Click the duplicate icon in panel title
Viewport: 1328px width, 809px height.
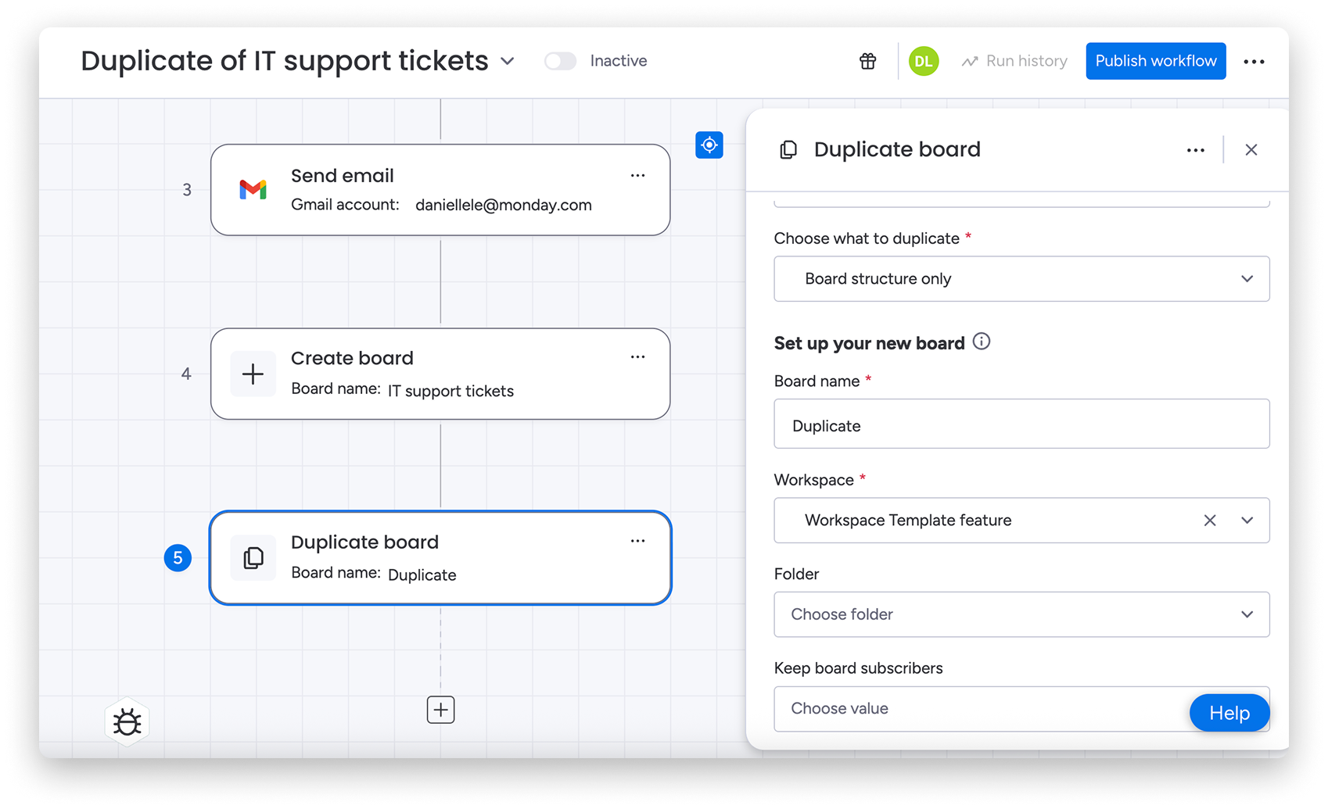[788, 149]
